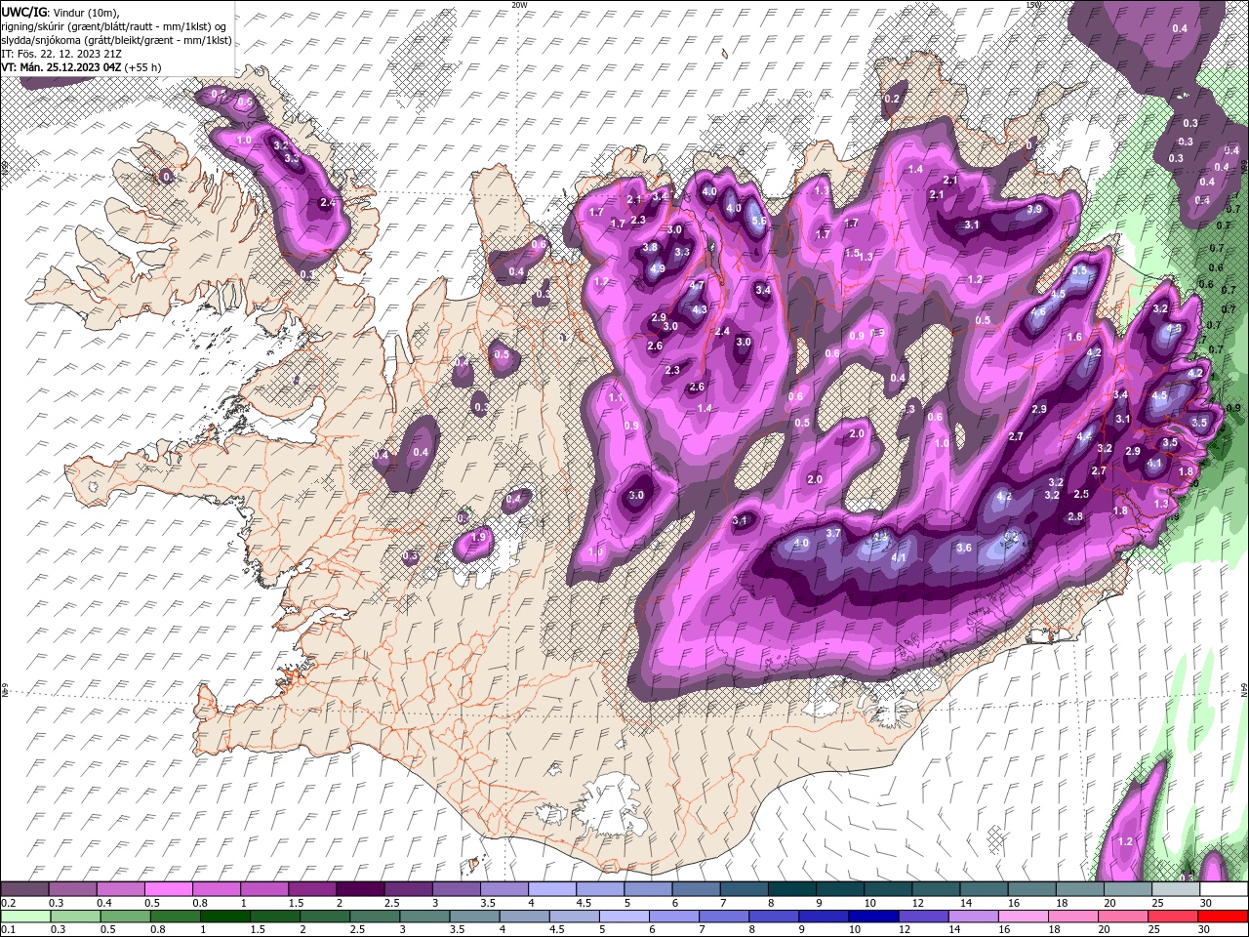Click the 'VT: Mán. 25.12.2023 04Z' valid time
1249x937 pixels.
(60, 67)
